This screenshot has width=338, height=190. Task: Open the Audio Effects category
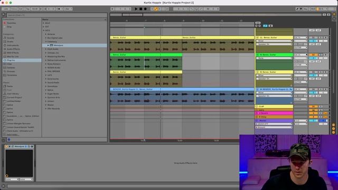pyautogui.click(x=13, y=49)
